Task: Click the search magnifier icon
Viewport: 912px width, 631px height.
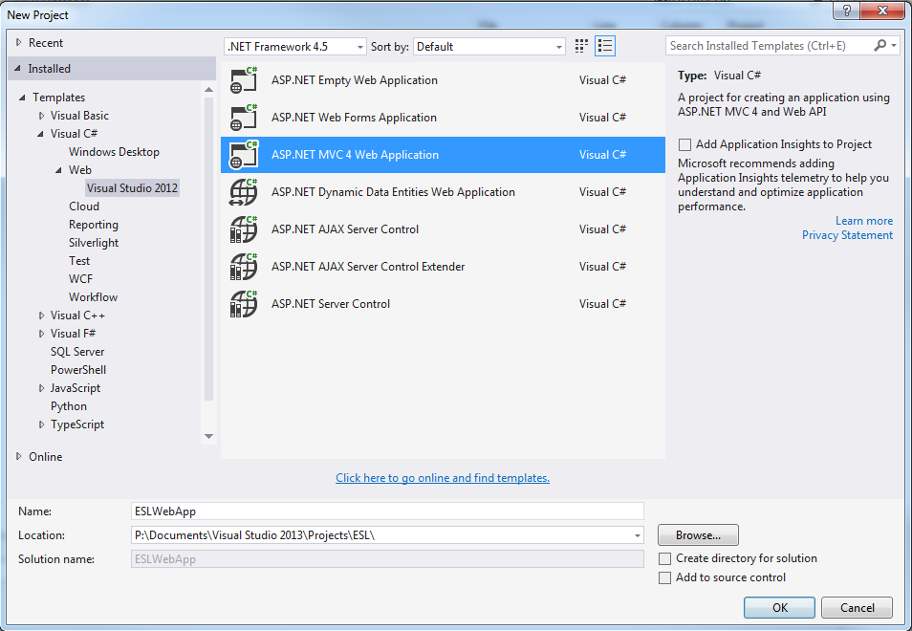Action: coord(880,45)
